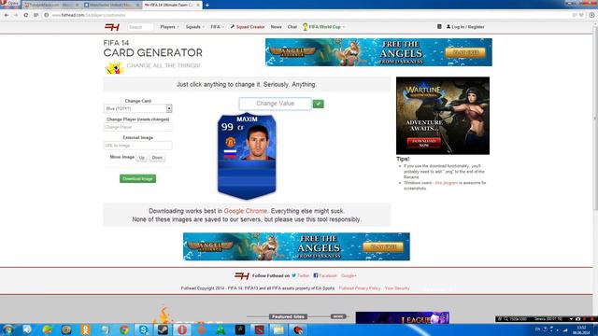Click the External Image URL field

tap(137, 146)
